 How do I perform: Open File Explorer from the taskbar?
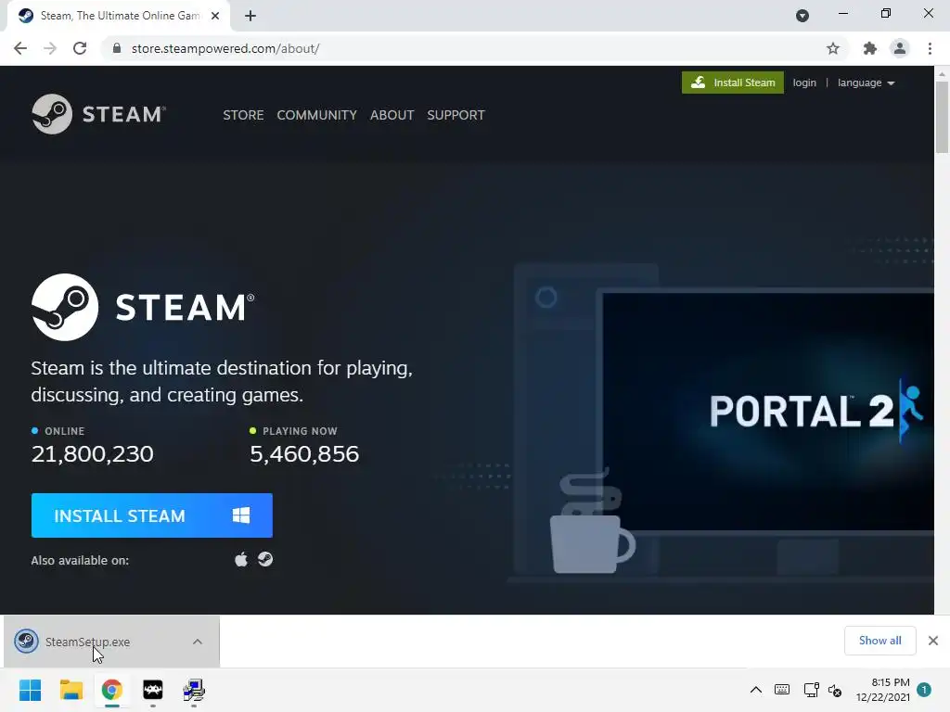pyautogui.click(x=71, y=690)
